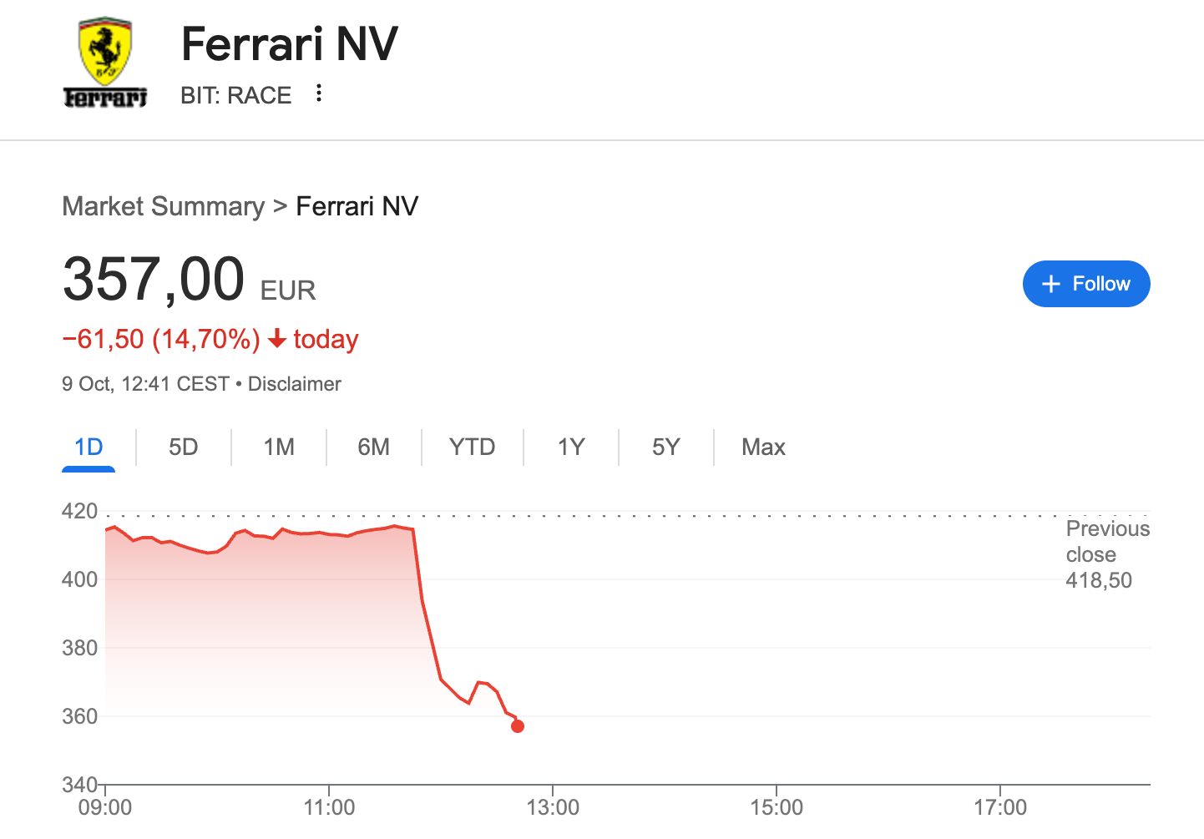View the 1Y chart range

coord(571,447)
